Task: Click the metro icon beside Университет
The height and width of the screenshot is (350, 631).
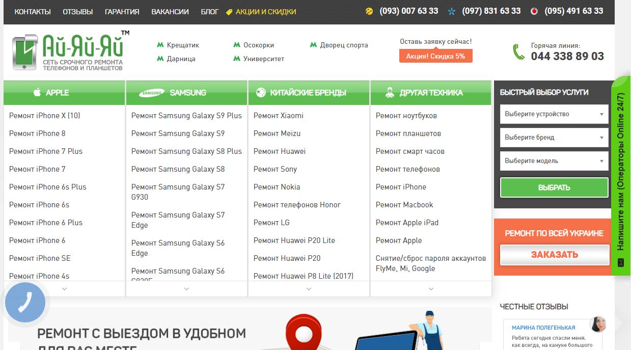Action: point(237,59)
